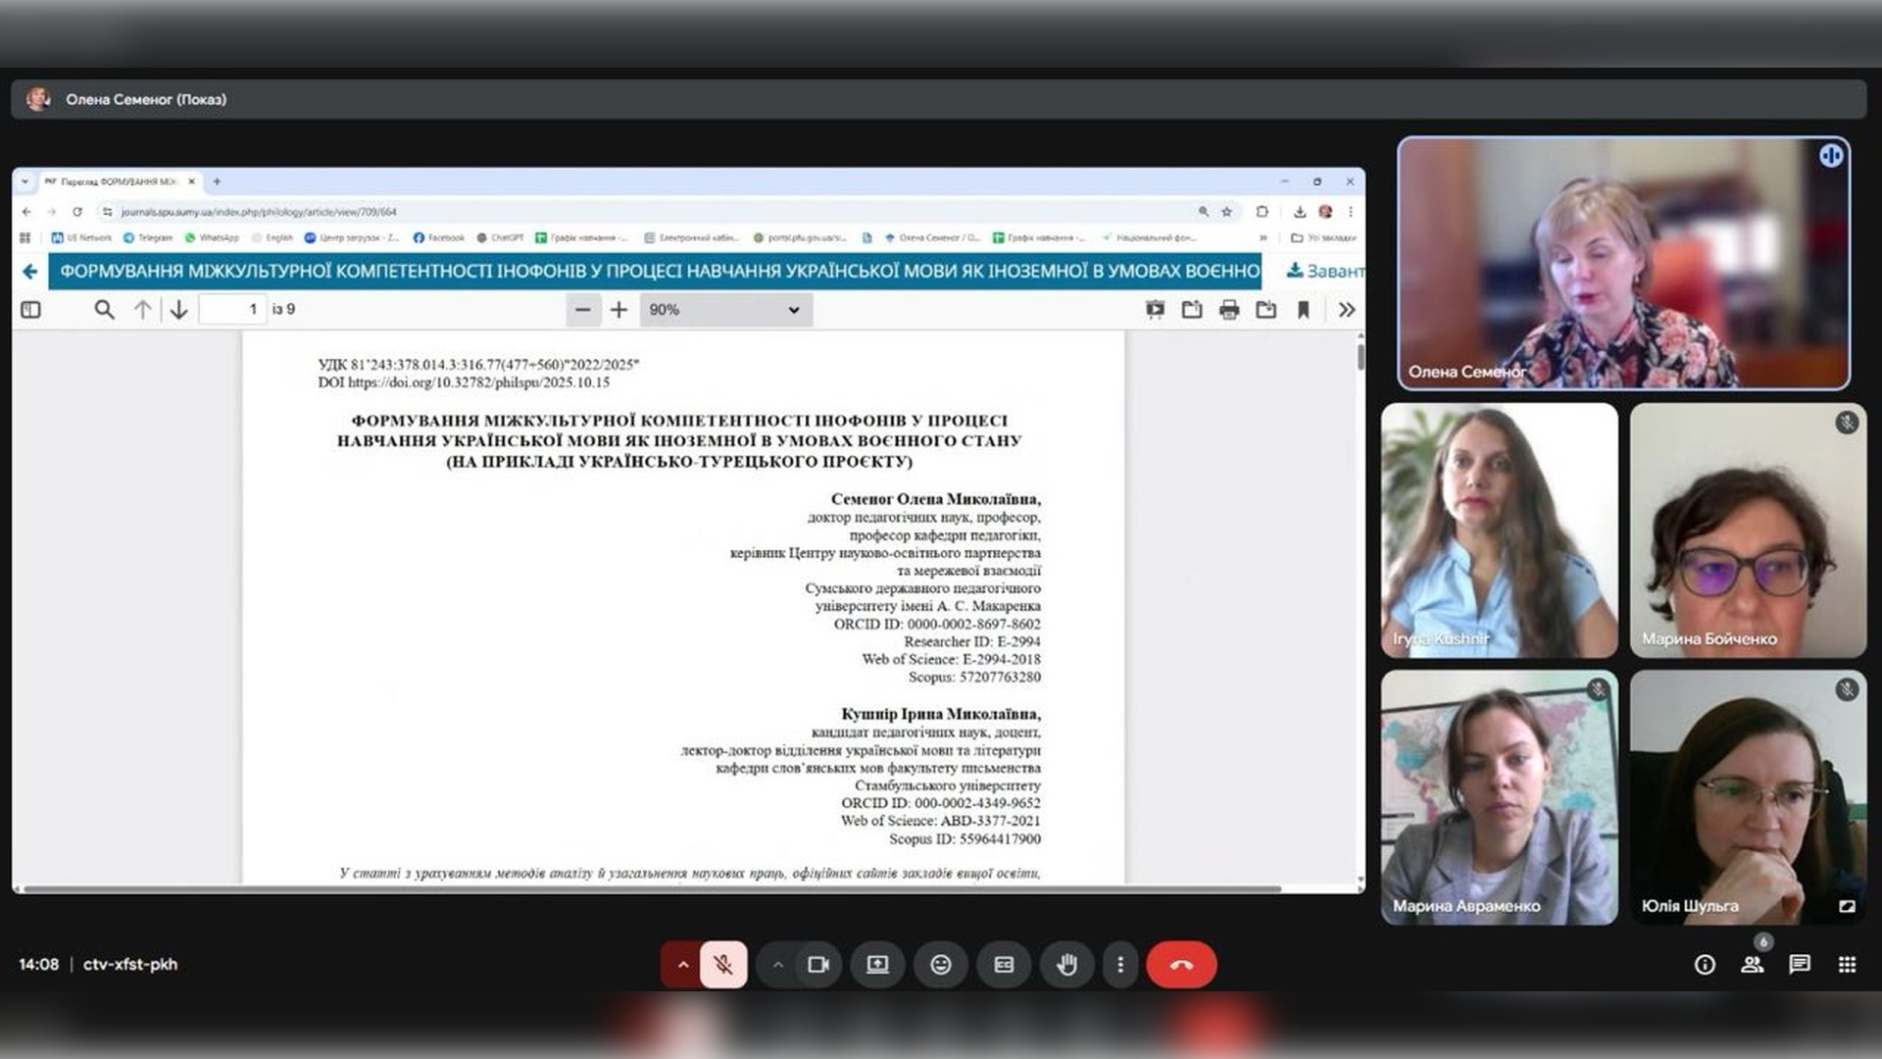Image resolution: width=1882 pixels, height=1059 pixels.
Task: Open more options menu in call bar
Action: [x=1120, y=965]
